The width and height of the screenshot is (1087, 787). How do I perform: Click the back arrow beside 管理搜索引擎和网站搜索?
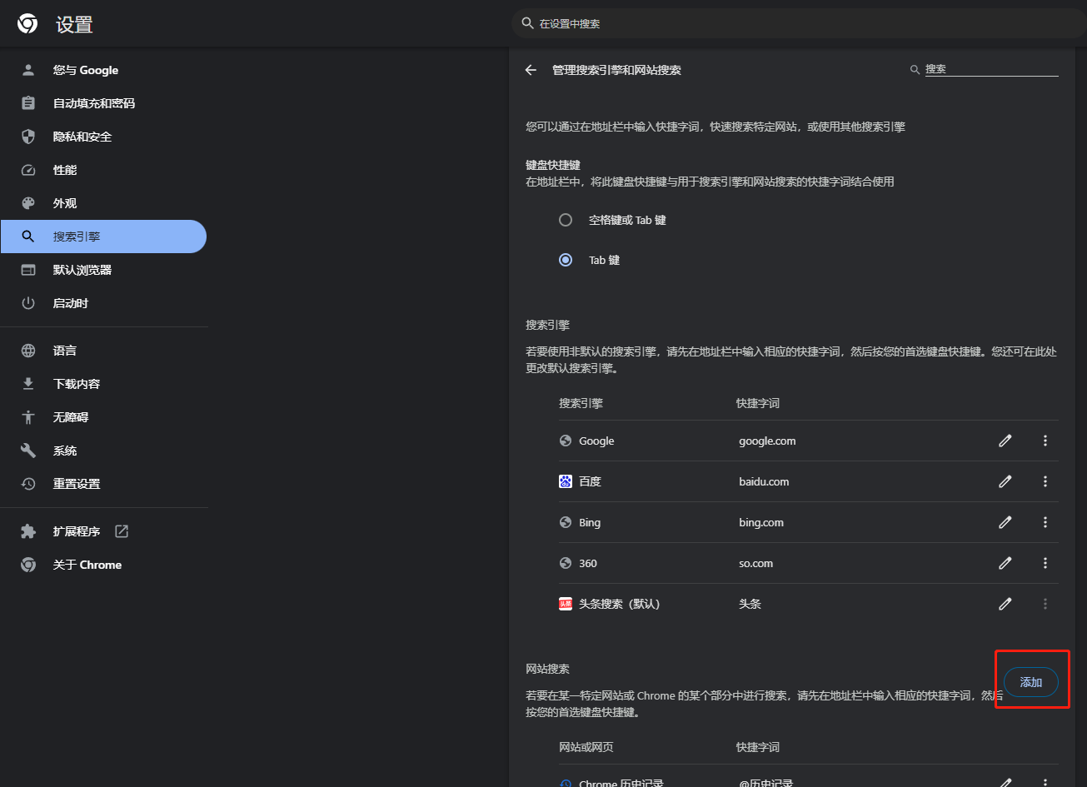(x=531, y=70)
